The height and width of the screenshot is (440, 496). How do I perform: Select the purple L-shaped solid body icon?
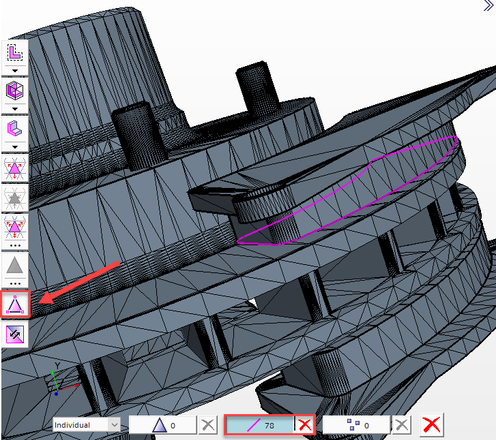pos(15,129)
